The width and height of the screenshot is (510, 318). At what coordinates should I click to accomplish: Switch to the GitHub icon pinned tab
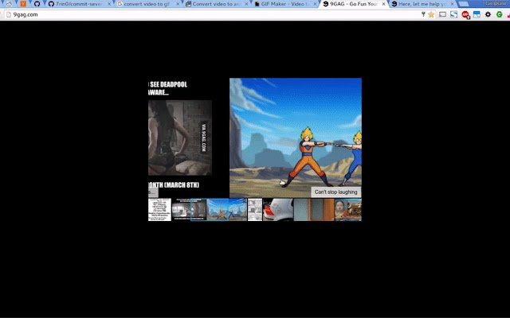37,4
